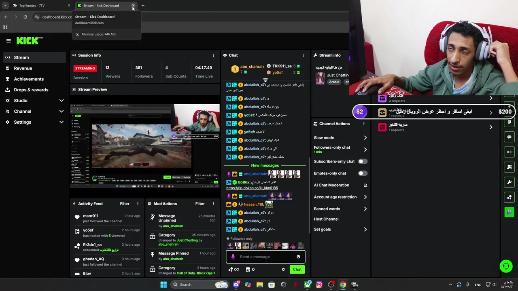Open Account age restriction options
Viewport: 518px width, 291px height.
pos(340,197)
